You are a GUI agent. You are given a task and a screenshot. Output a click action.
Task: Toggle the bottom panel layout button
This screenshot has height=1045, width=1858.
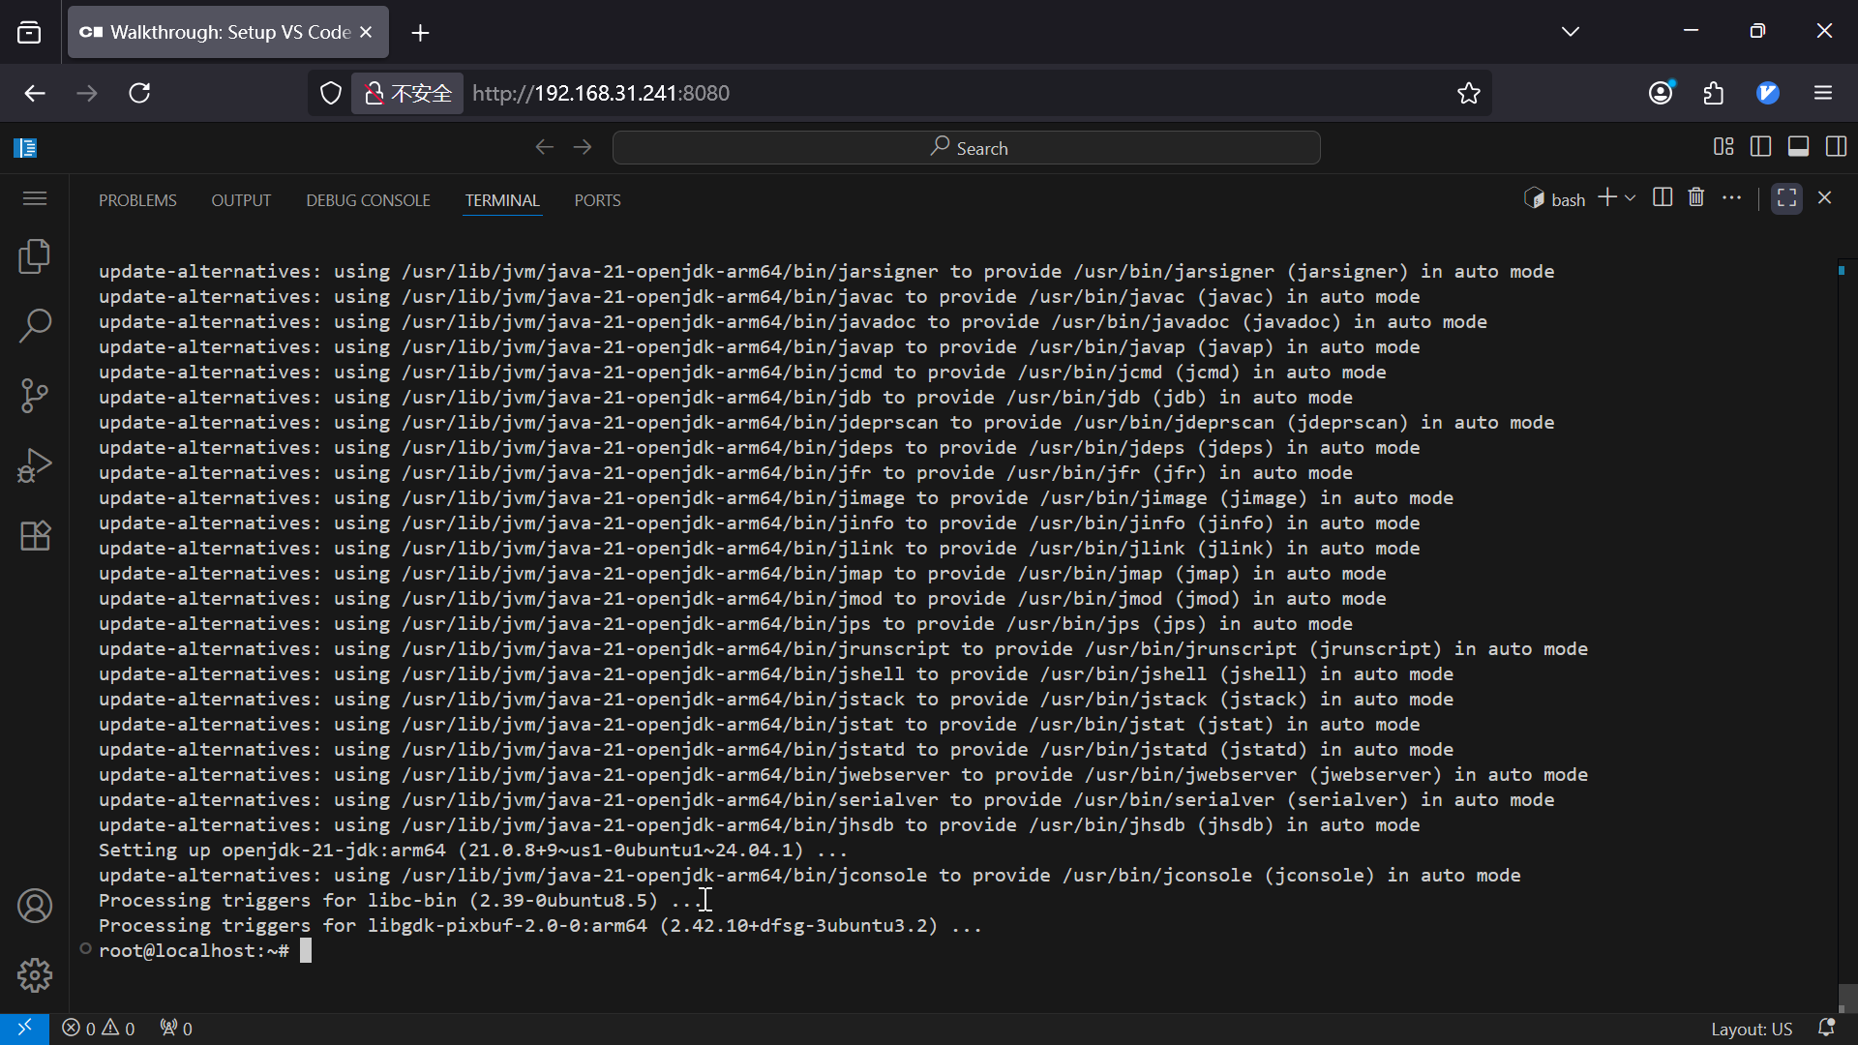[1799, 147]
